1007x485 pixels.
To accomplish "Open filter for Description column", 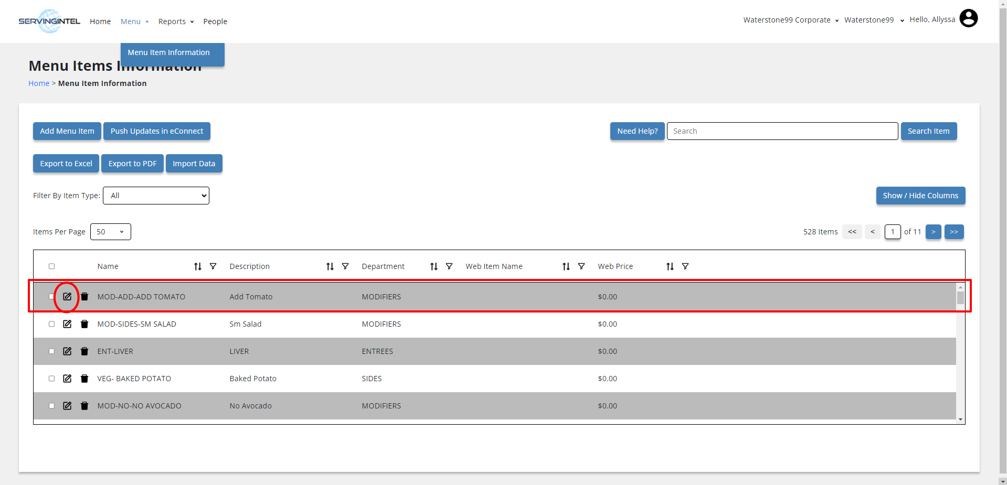I will [x=345, y=266].
